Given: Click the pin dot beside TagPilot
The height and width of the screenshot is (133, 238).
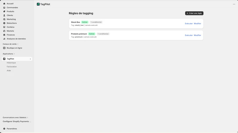Looking at the screenshot, I should (30, 59).
